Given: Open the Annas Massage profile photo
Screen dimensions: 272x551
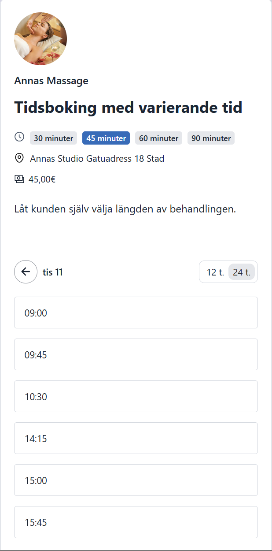Looking at the screenshot, I should [40, 39].
